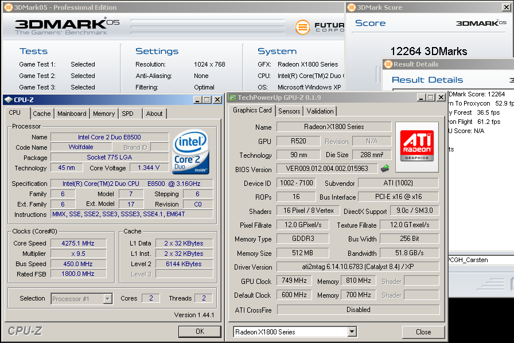Screen dimensions: 514x343
Task: Click the Futuremark orange logo icon
Action: point(302,27)
